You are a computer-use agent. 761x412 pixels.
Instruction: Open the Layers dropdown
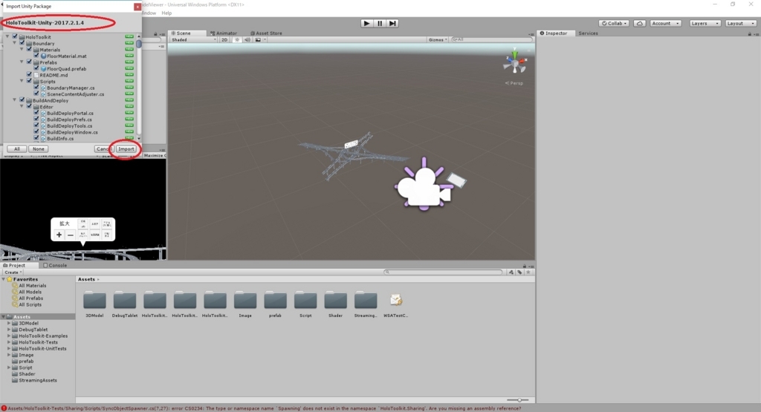(x=705, y=23)
